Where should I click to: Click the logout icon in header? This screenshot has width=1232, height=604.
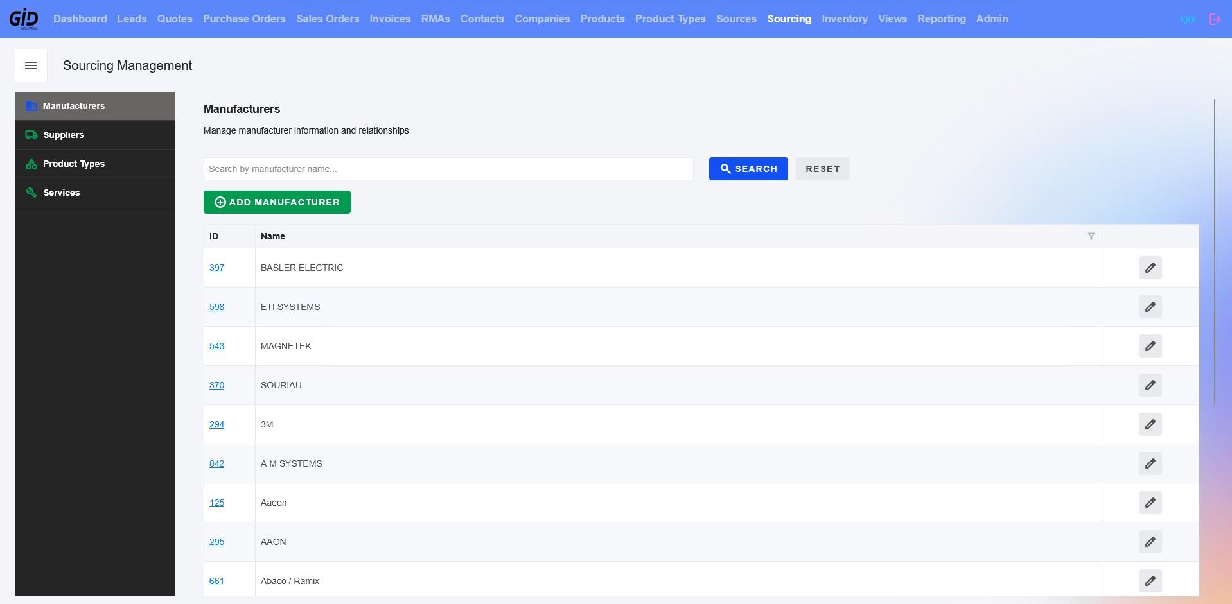[1214, 19]
